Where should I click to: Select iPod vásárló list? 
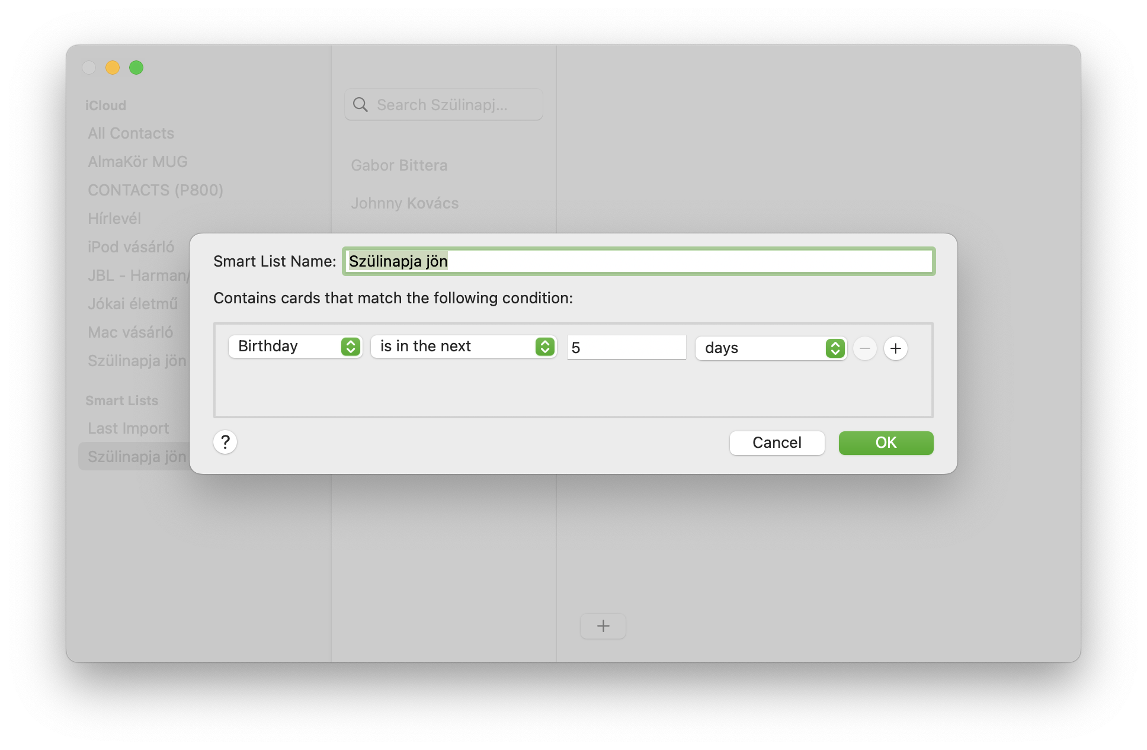[x=131, y=247]
